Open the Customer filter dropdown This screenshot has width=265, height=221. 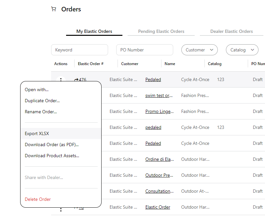coord(199,50)
